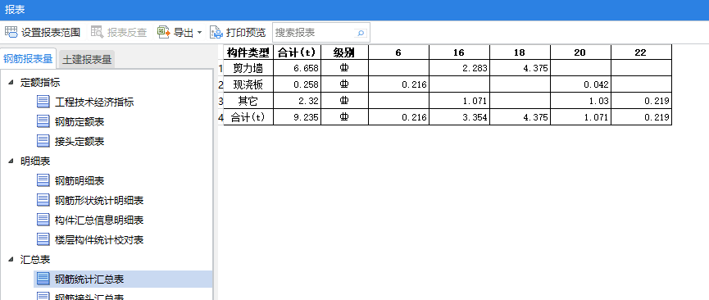Select the 其它 row cell
Viewport: 709px width, 300px height.
coord(248,101)
